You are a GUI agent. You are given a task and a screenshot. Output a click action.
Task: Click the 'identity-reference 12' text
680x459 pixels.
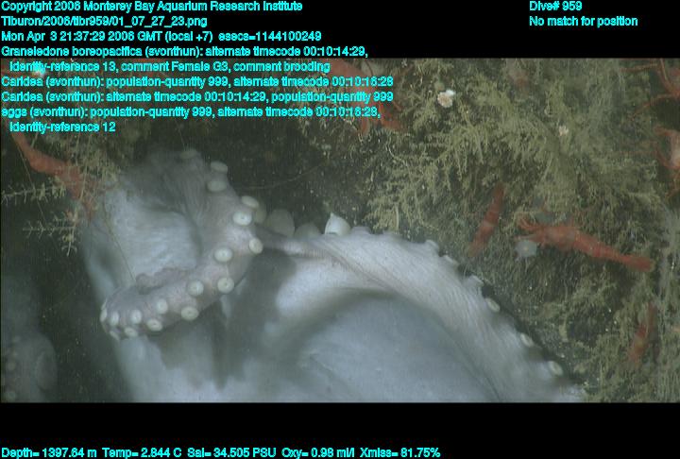[62, 127]
